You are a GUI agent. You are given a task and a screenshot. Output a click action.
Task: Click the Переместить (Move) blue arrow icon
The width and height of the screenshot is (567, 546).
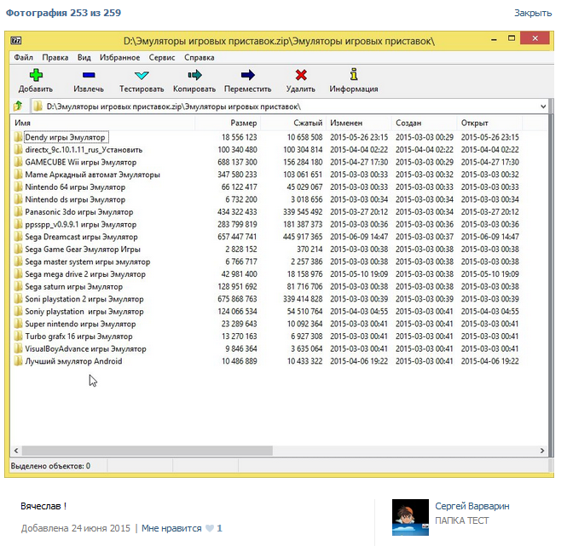(248, 75)
